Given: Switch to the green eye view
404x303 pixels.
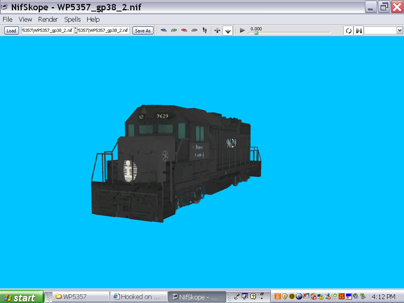Looking at the screenshot, I should click(174, 30).
